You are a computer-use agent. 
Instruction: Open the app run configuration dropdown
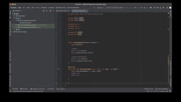(x=101, y=8)
